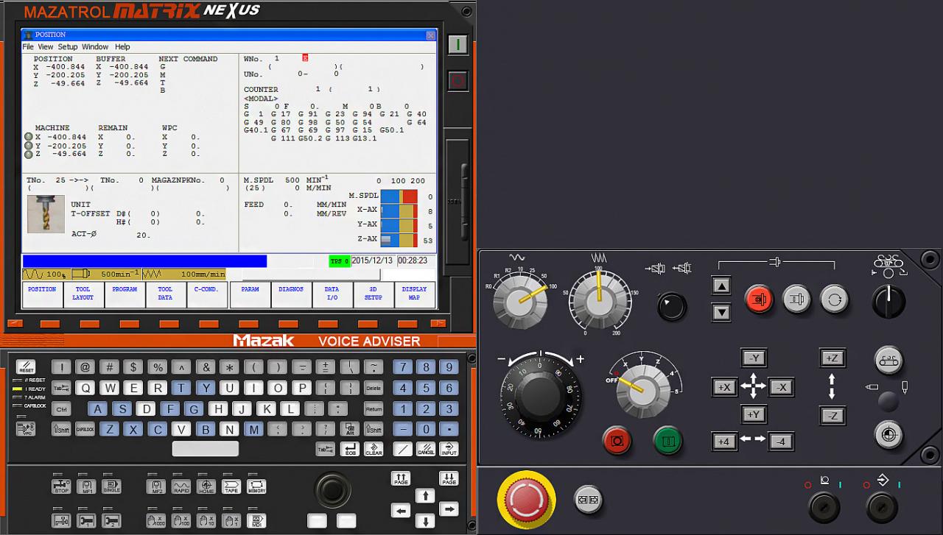Select the MEMORY mode button
The height and width of the screenshot is (535, 943).
point(256,486)
